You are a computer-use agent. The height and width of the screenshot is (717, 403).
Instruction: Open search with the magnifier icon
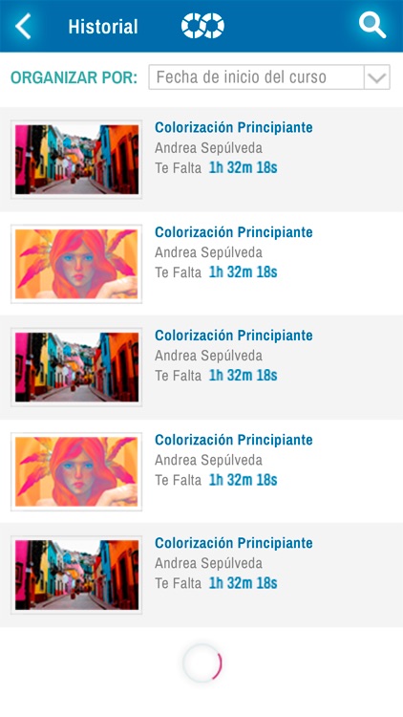(371, 25)
